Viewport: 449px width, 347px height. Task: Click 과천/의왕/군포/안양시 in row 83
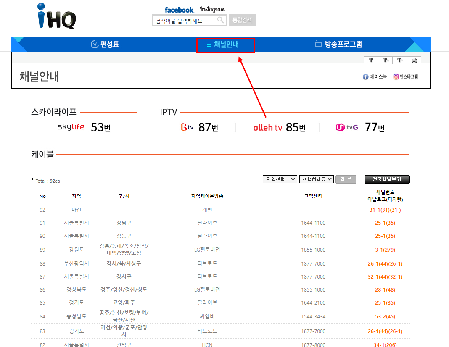124,331
